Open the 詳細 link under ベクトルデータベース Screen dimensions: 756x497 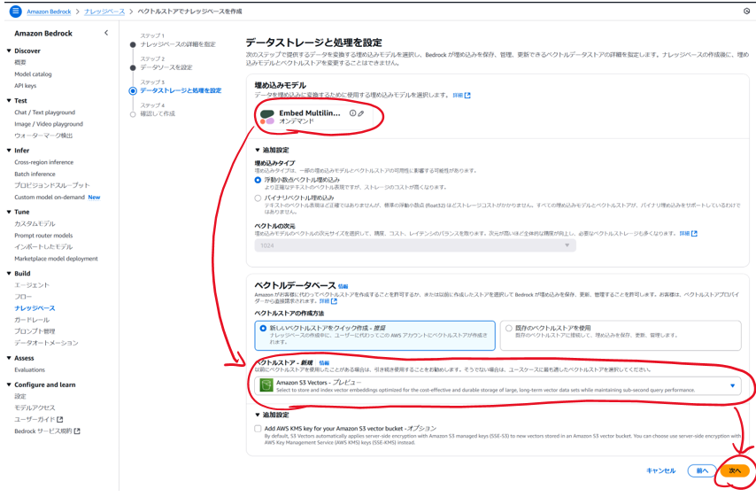click(328, 301)
